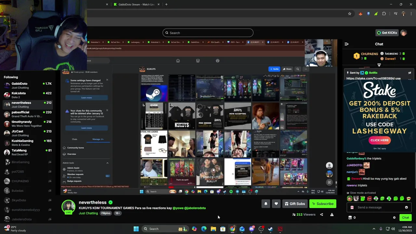
Task: Collapse the chat panel arrow icon
Action: pyautogui.click(x=346, y=44)
